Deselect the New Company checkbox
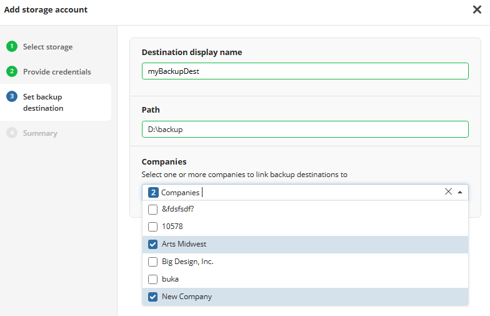 [152, 297]
